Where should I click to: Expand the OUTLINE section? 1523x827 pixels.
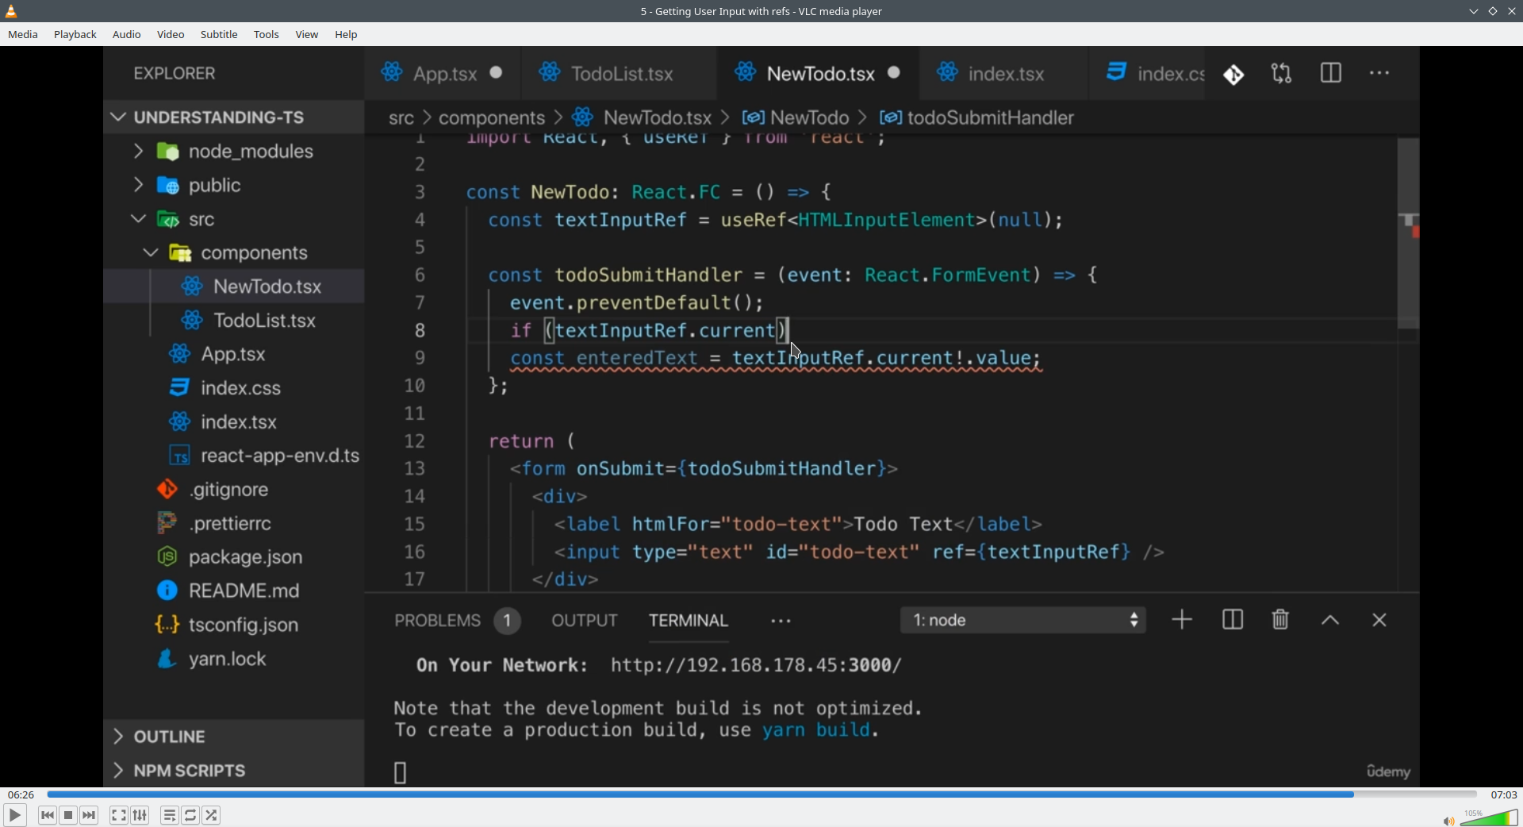(x=234, y=737)
